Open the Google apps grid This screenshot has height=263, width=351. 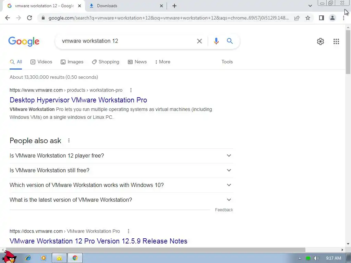point(336,41)
